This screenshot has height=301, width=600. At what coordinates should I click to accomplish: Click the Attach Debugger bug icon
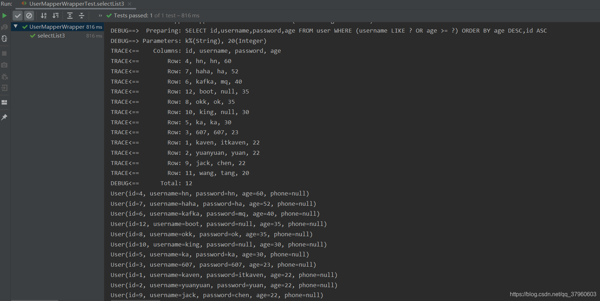pyautogui.click(x=5, y=76)
